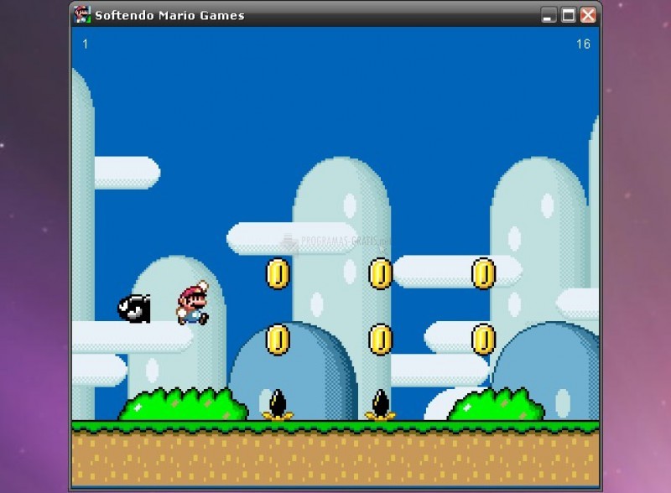Click the Mario character sprite

click(x=193, y=303)
